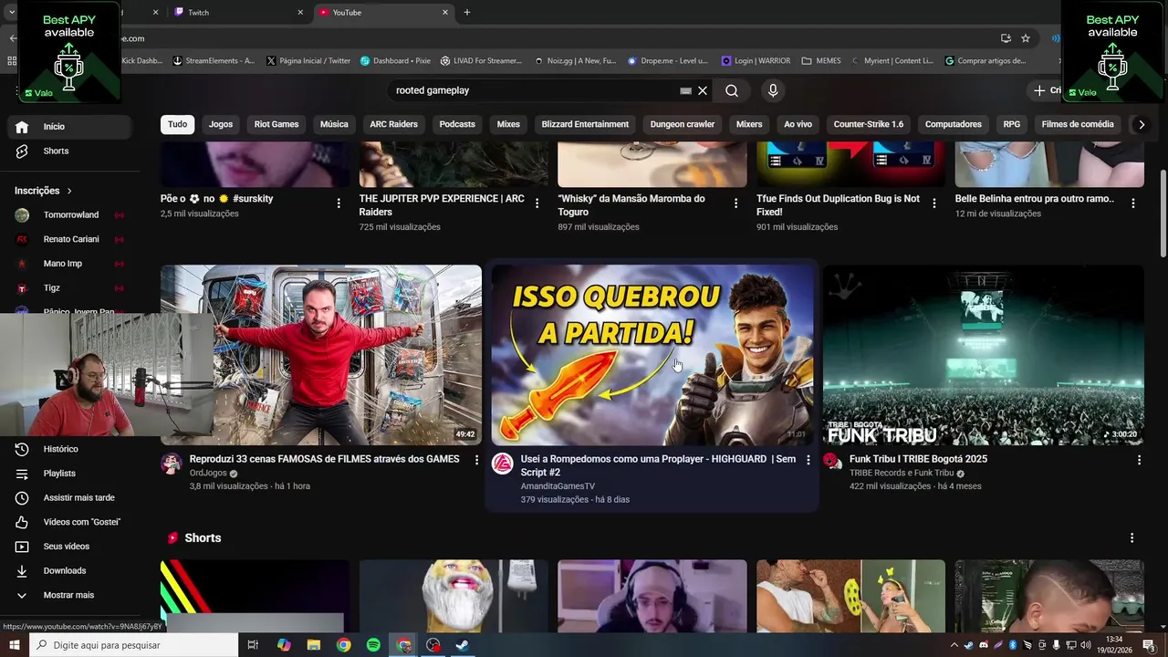Select the Tudo filter chip
This screenshot has height=657, width=1168.
coord(177,124)
